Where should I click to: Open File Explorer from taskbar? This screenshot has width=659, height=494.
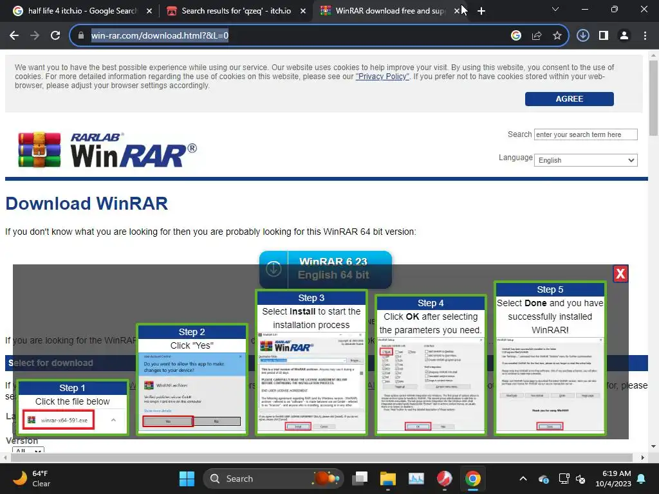(388, 479)
